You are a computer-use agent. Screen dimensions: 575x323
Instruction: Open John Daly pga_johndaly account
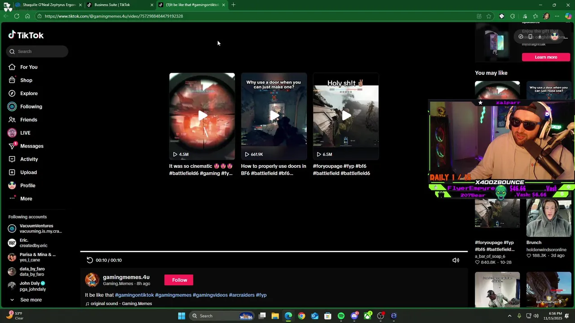pyautogui.click(x=27, y=286)
